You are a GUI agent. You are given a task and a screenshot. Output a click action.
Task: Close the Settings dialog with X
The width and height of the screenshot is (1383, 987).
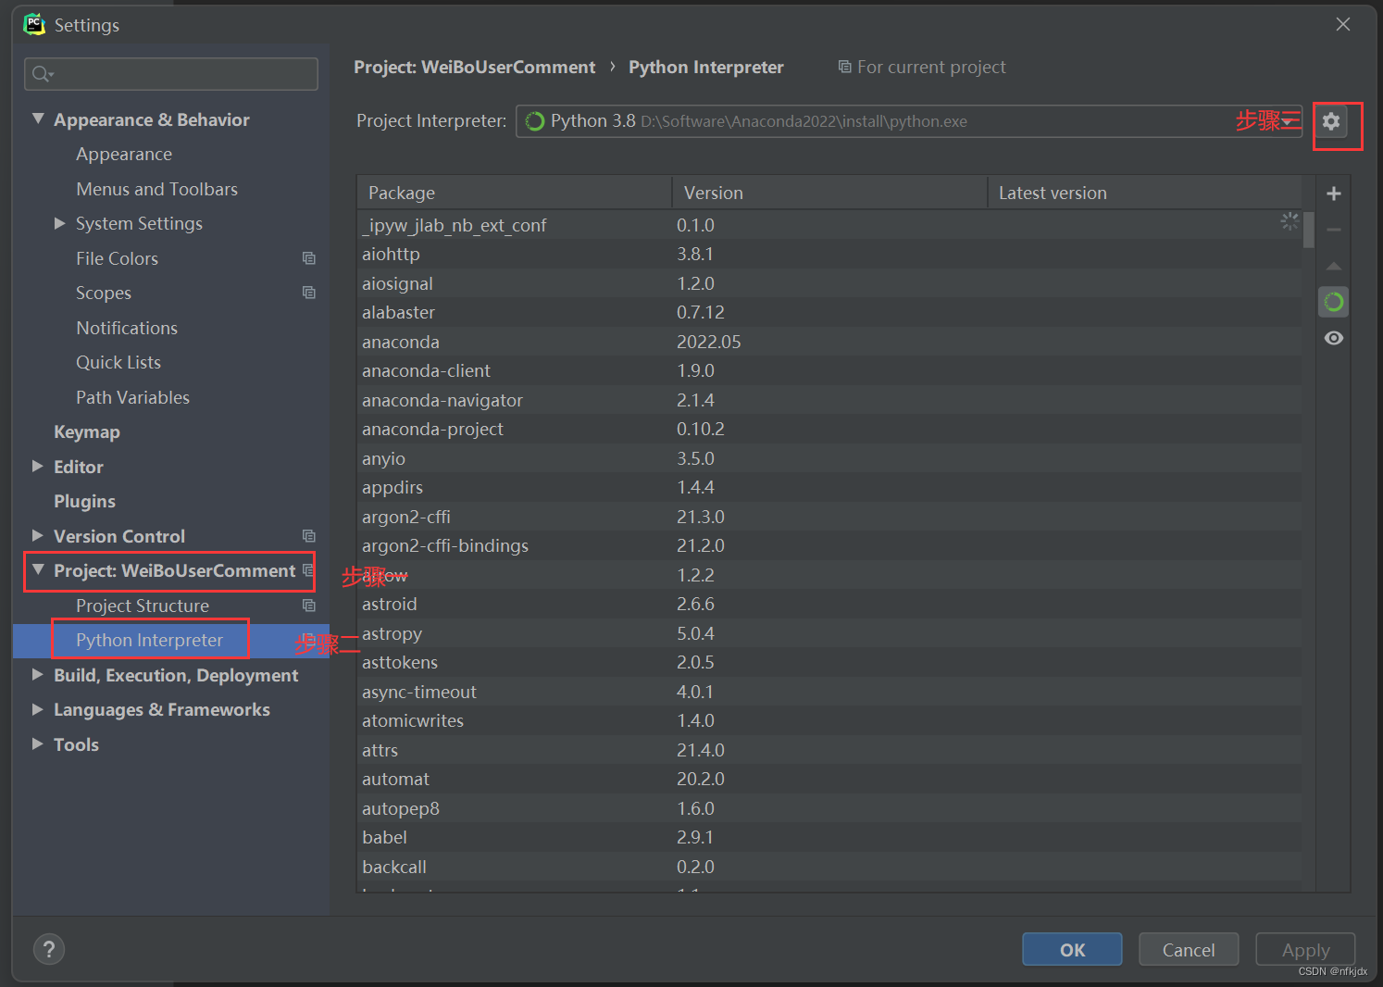coord(1343,24)
